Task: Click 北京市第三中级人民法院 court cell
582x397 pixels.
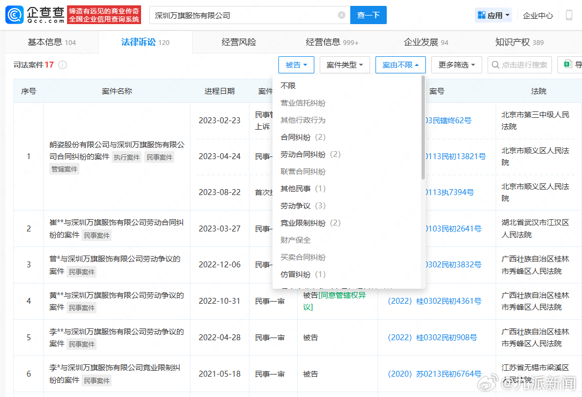Action: [535, 121]
